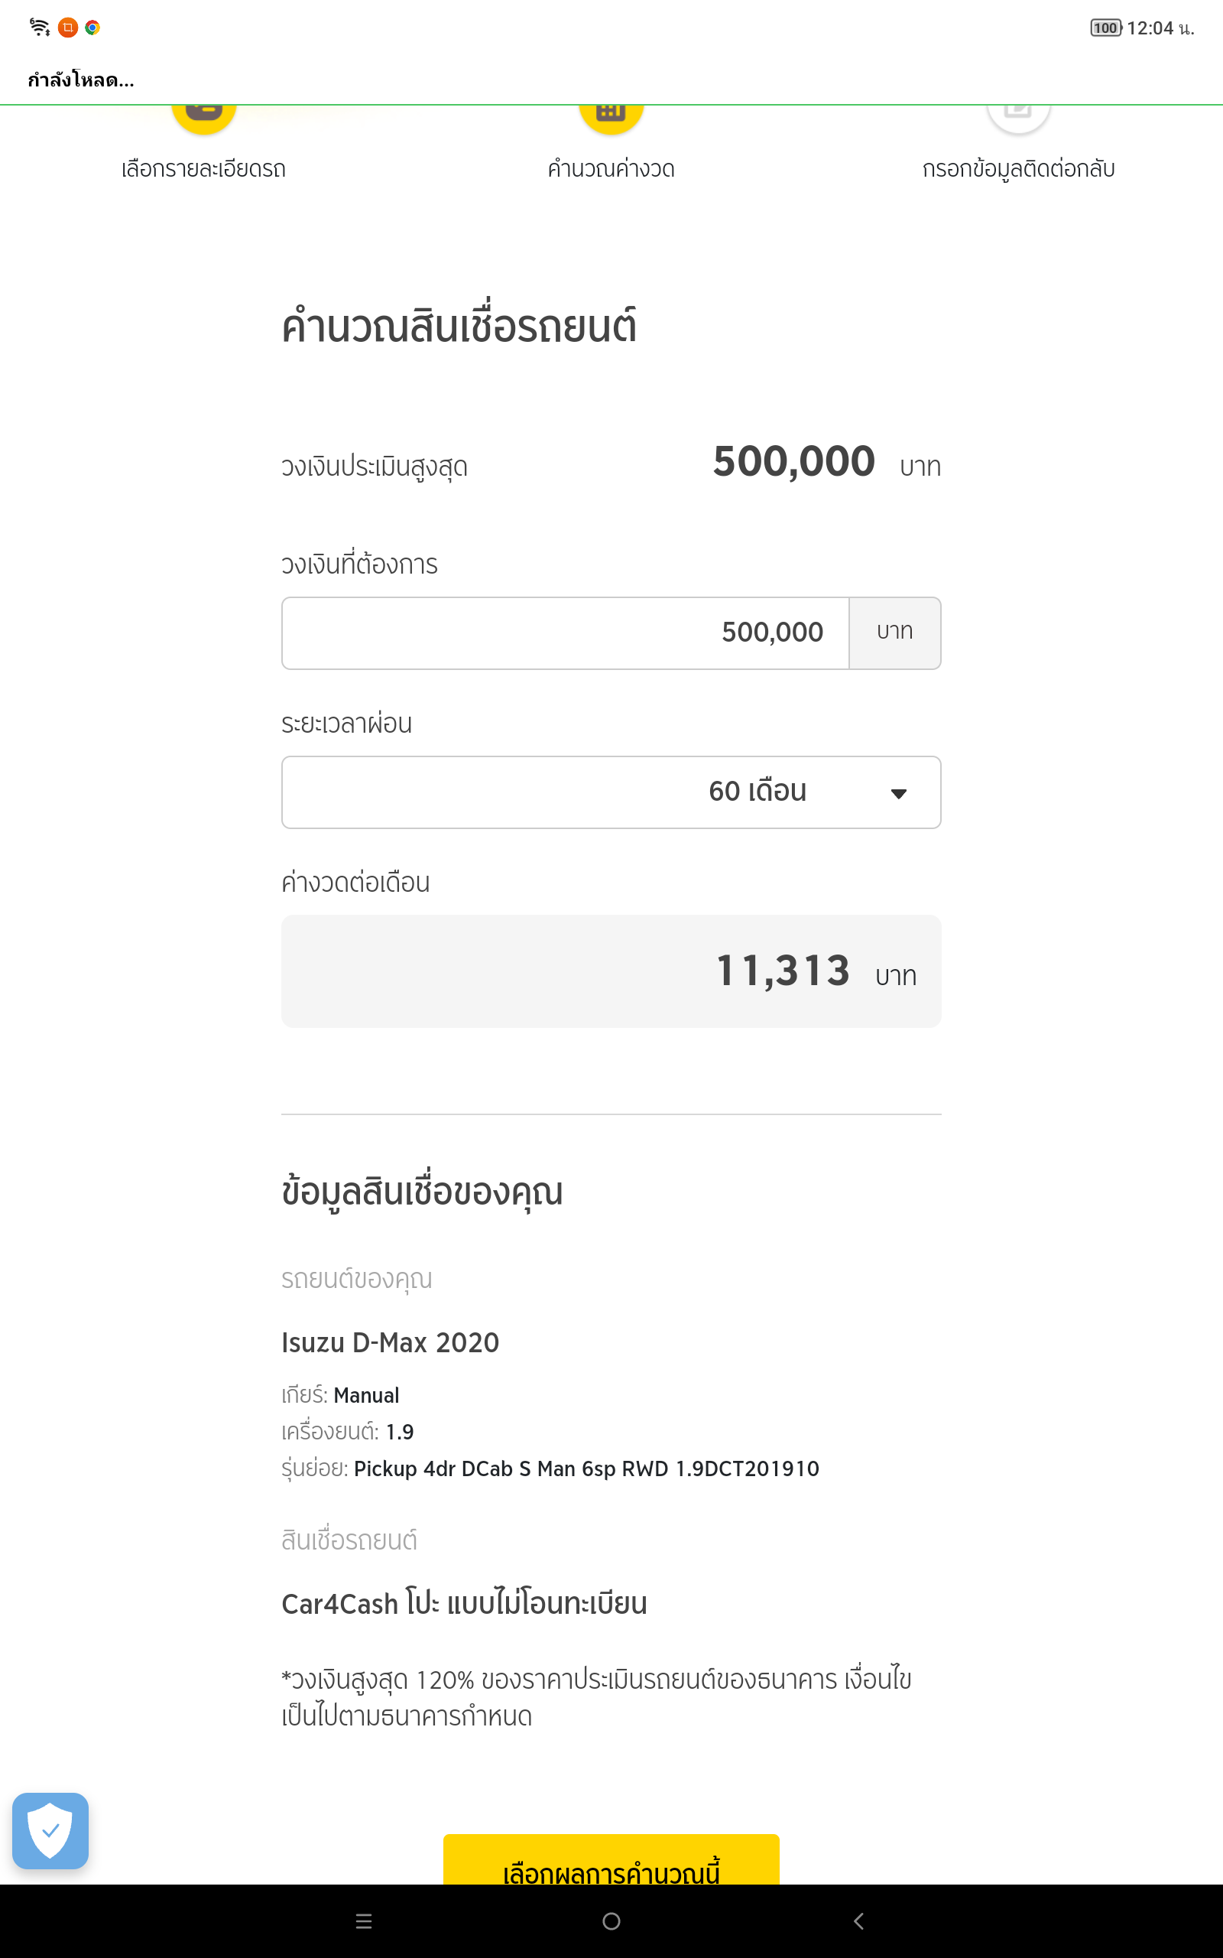This screenshot has height=1958, width=1223.
Task: Go to เลือกรายละเอียดรถ step label
Action: 203,169
